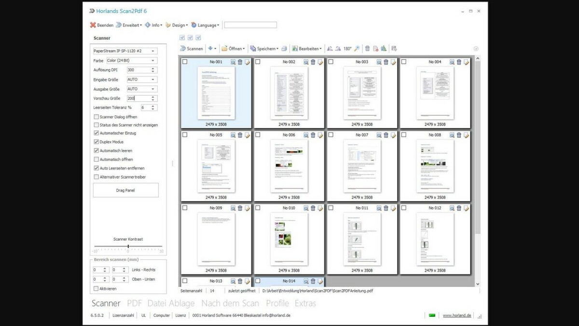Edit page No 005 with its pencil icon

tap(247, 135)
